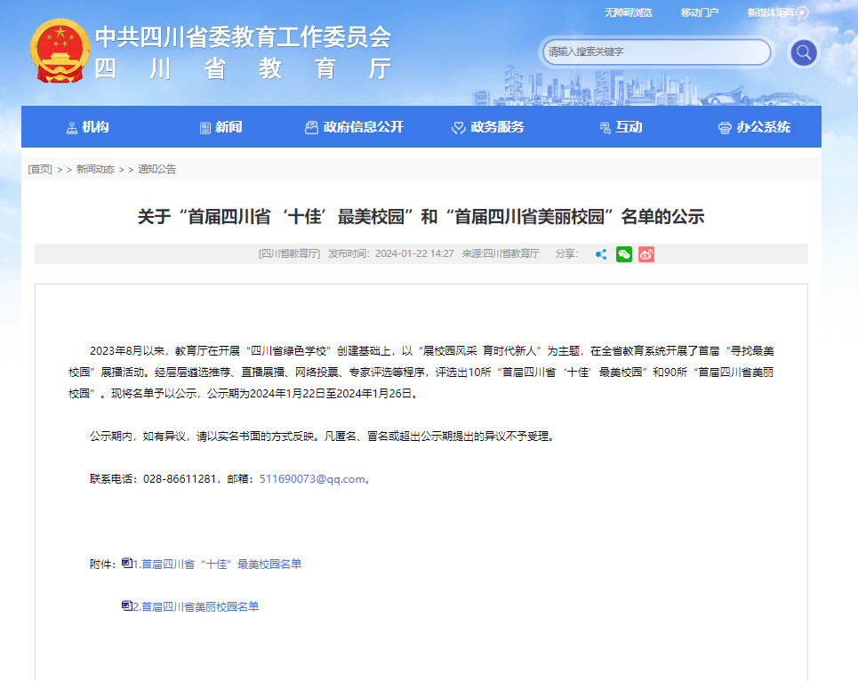Click the 四川省教育厅 header title
The height and width of the screenshot is (681, 858).
(244, 69)
